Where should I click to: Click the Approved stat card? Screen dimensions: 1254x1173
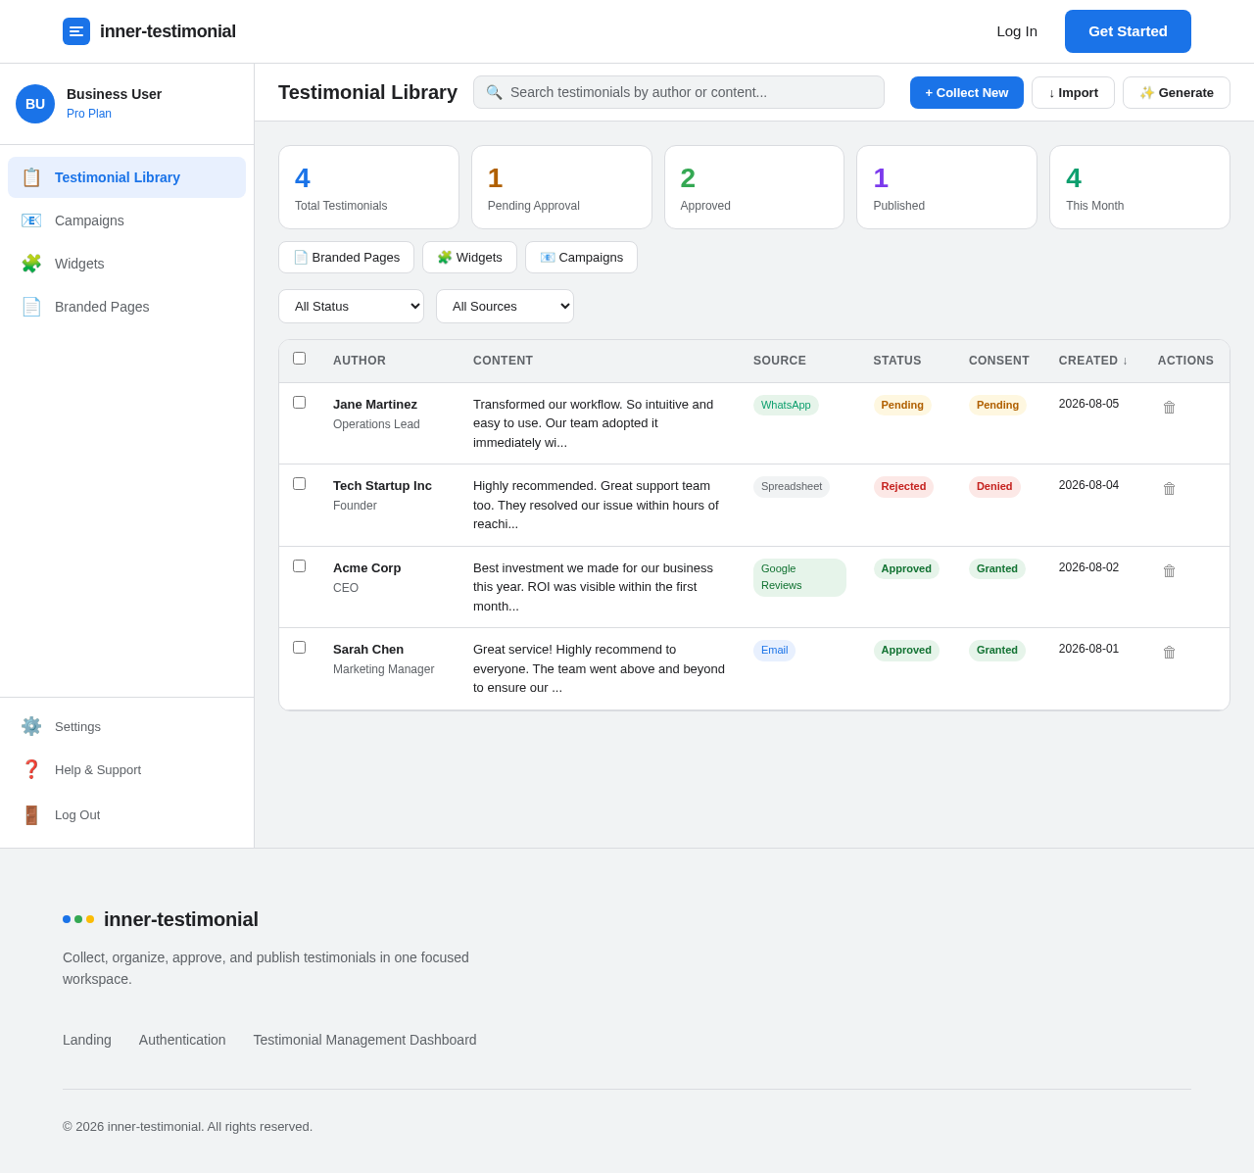pos(754,187)
